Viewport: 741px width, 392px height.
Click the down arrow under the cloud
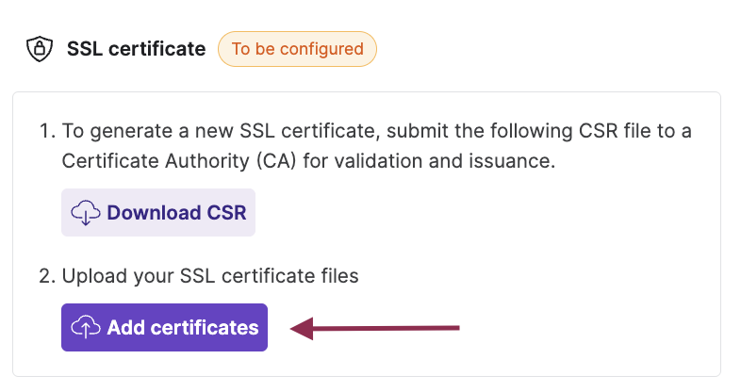pos(86,219)
